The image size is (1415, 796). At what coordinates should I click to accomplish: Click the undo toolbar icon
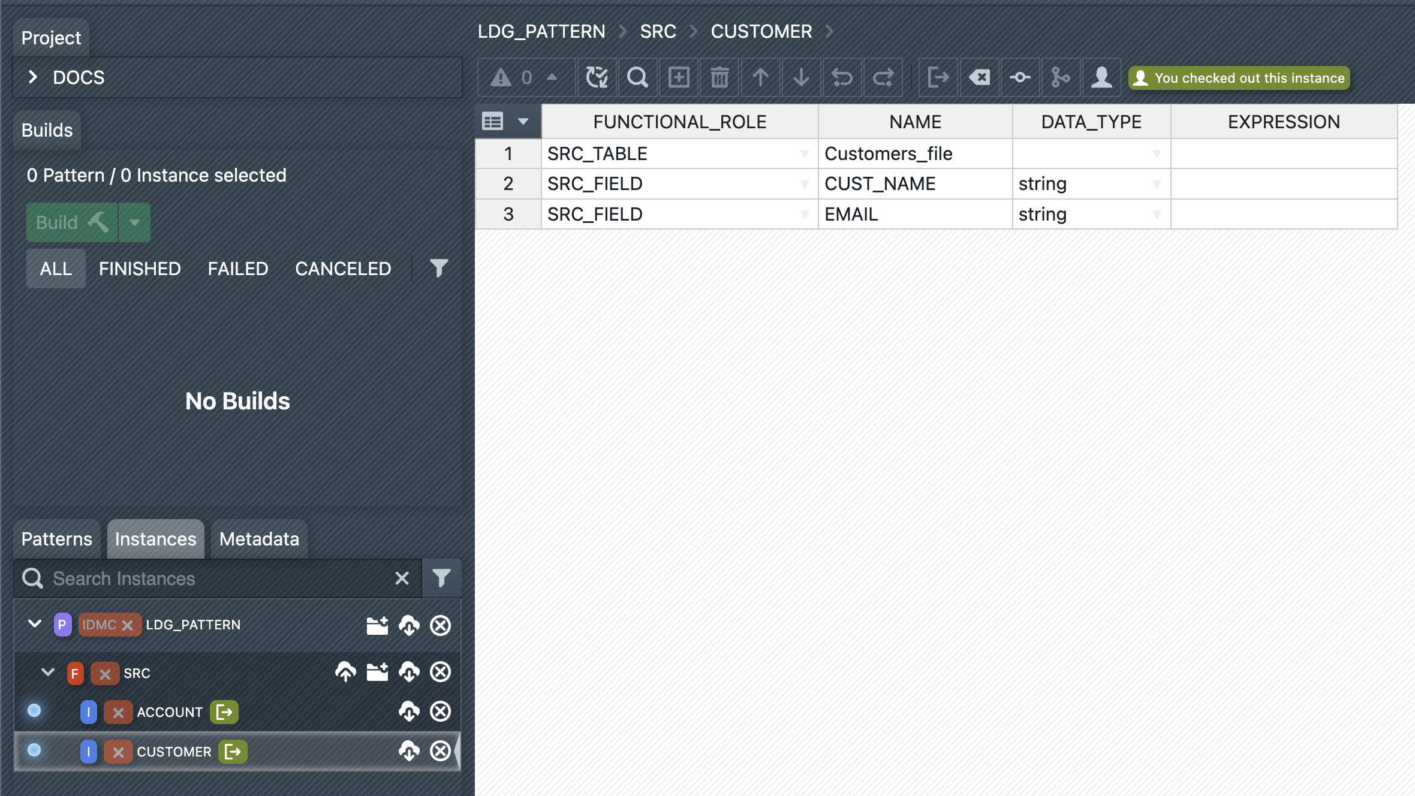coord(842,77)
